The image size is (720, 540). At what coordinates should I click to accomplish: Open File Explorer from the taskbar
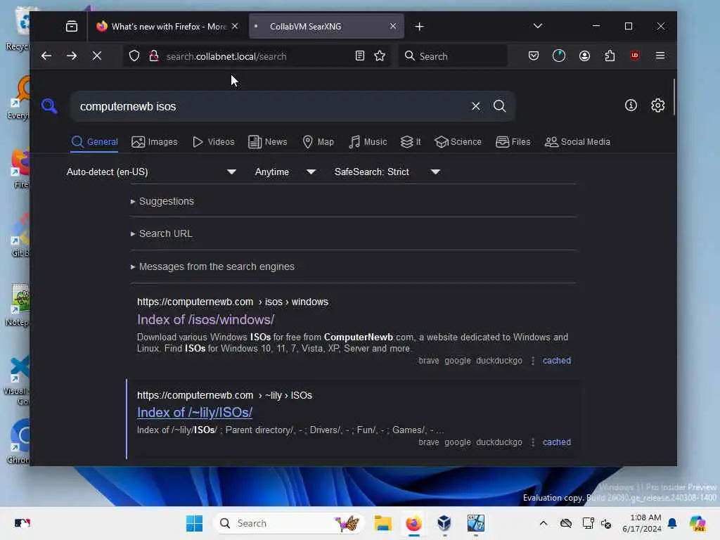(382, 523)
